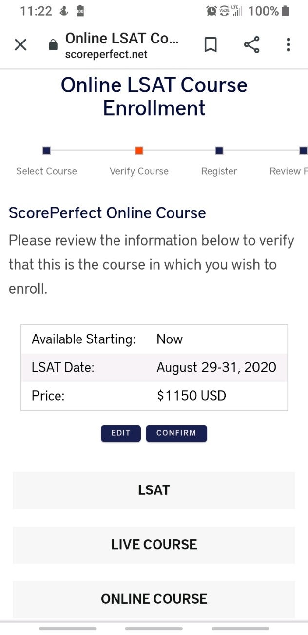Select the Register step label
The height and width of the screenshot is (635, 308).
click(219, 171)
